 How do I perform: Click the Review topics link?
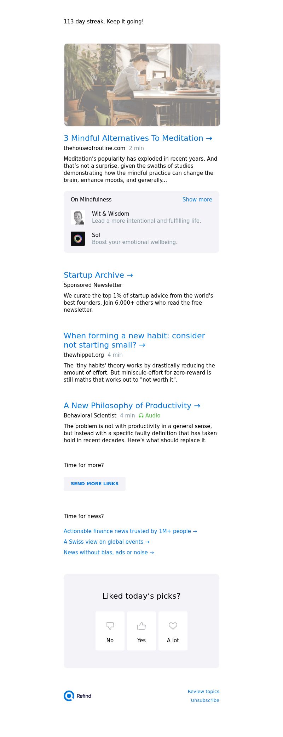coord(203,691)
